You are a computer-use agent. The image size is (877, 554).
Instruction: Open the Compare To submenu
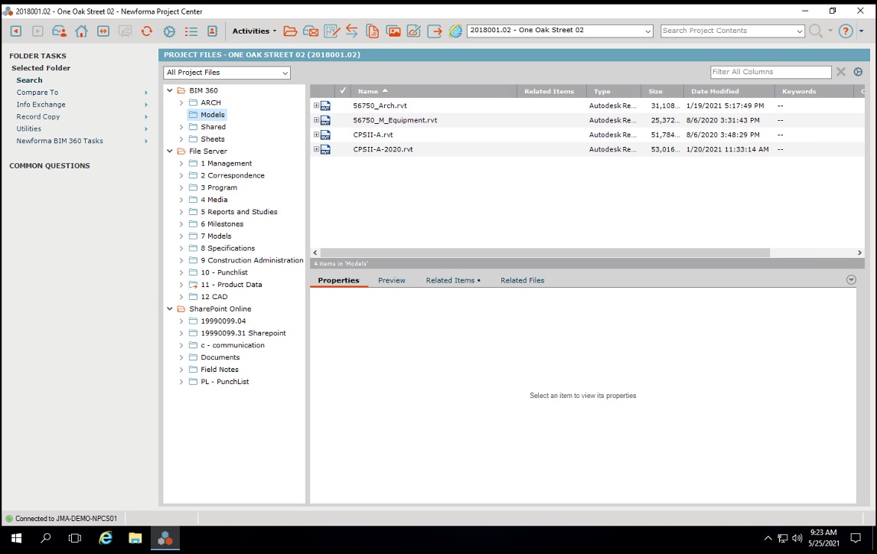(82, 93)
